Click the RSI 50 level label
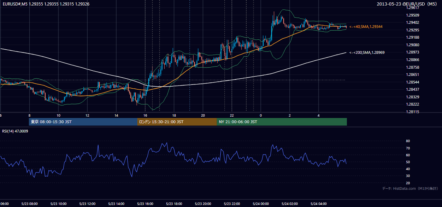The height and width of the screenshot is (207, 442). (x=408, y=162)
